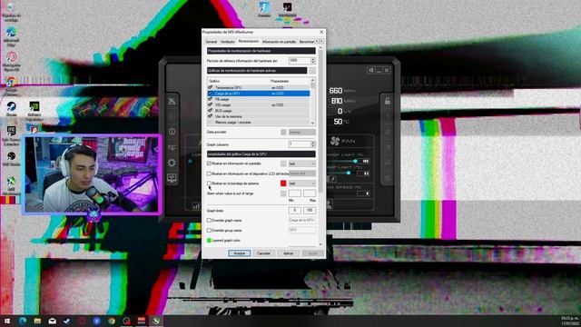Screen dimensions: 581x327
Task: Enable the Override group name checkbox
Action: [x=209, y=230]
